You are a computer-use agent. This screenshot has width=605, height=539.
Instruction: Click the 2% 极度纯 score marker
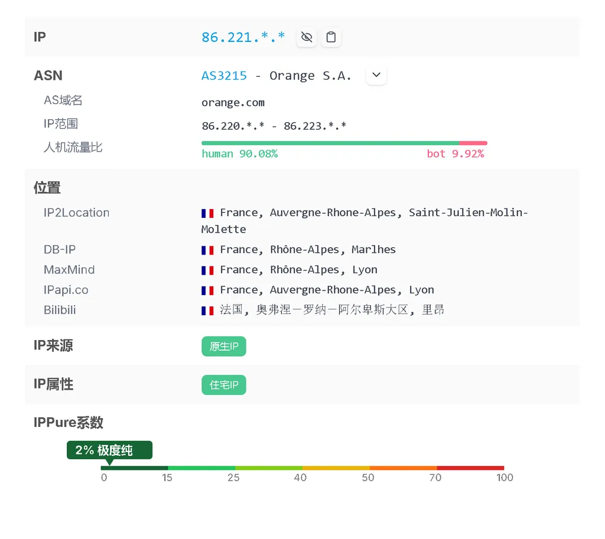pos(109,450)
